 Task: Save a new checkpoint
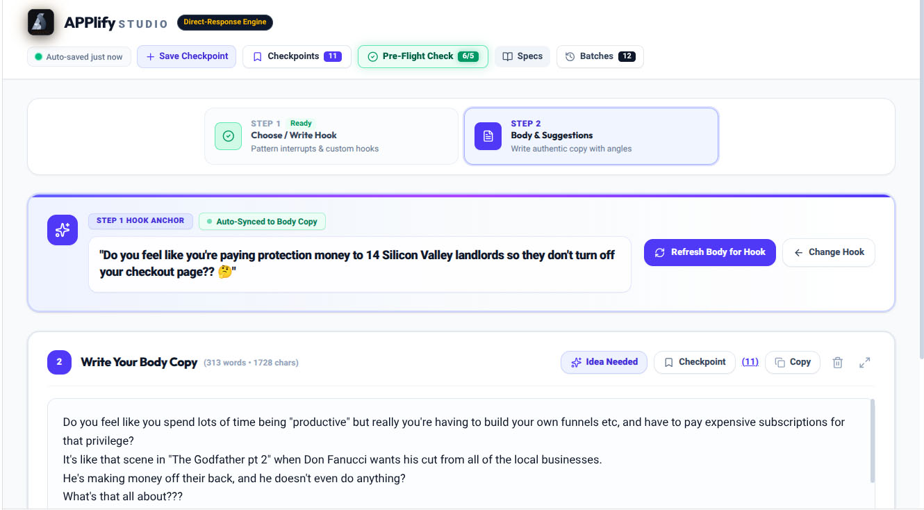click(187, 56)
